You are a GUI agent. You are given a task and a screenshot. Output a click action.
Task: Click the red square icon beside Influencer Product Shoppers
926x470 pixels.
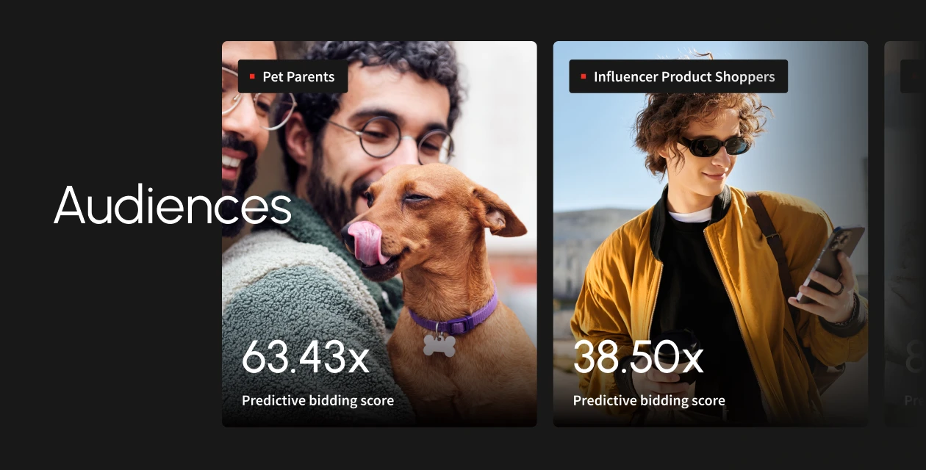pos(584,76)
